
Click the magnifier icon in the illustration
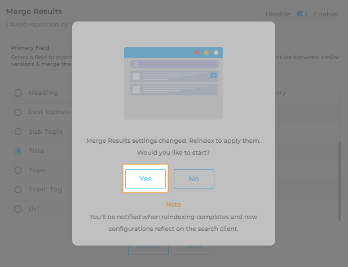pos(136,64)
